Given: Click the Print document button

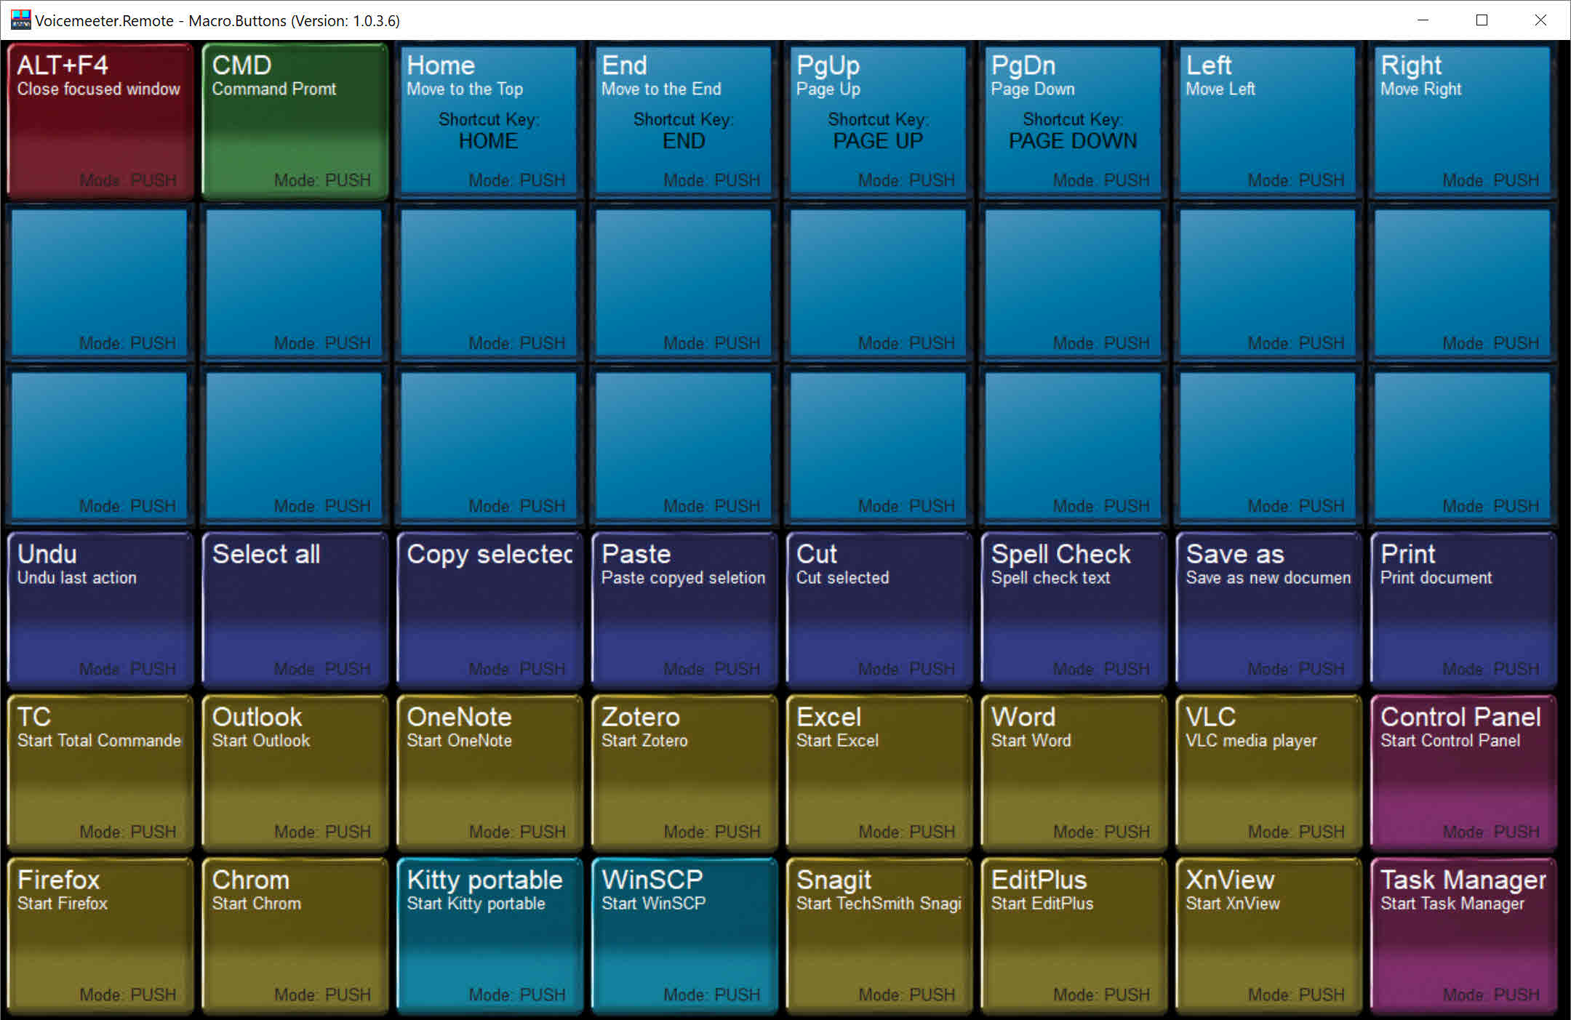Looking at the screenshot, I should point(1463,609).
